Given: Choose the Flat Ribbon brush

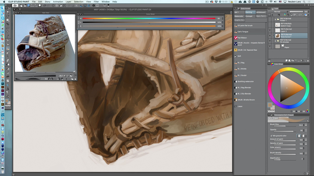Looking at the screenshot, I should click(x=242, y=38).
